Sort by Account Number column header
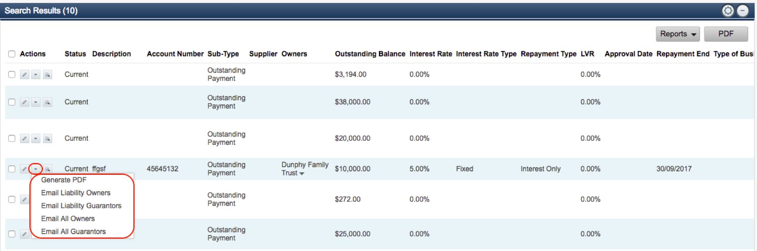The image size is (757, 251). pos(175,54)
